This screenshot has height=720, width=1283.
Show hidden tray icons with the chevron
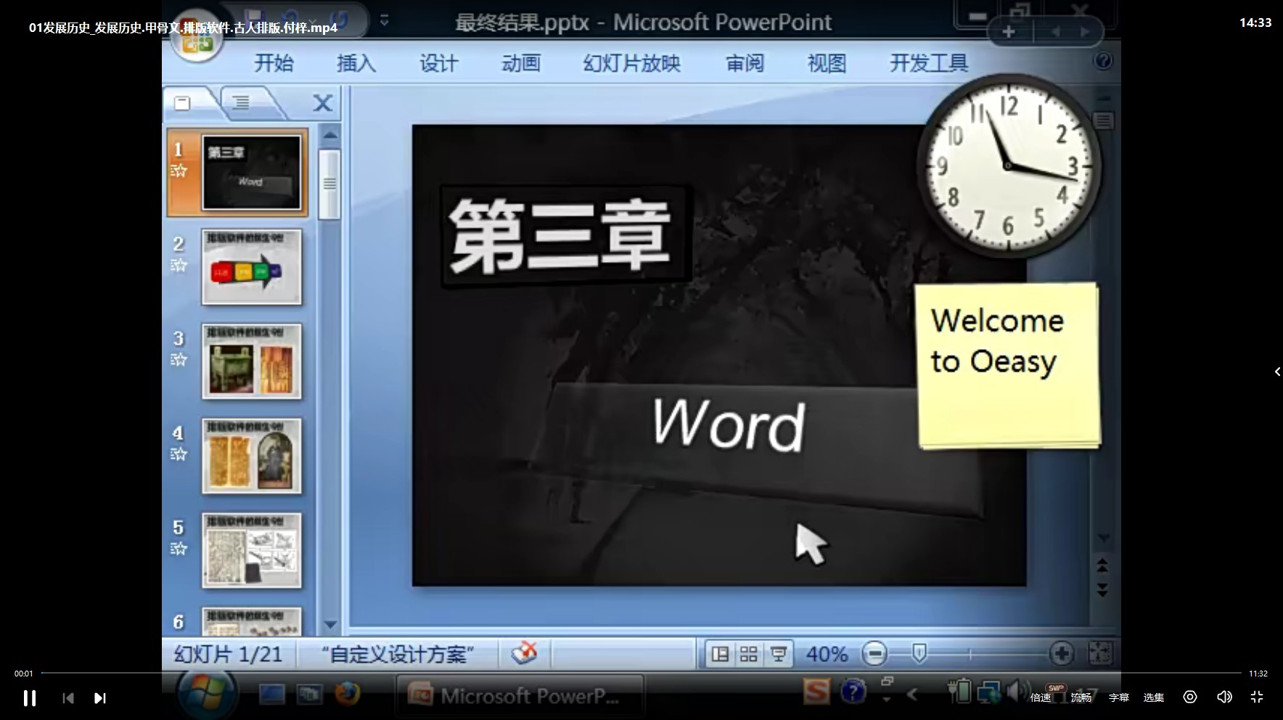(x=912, y=695)
